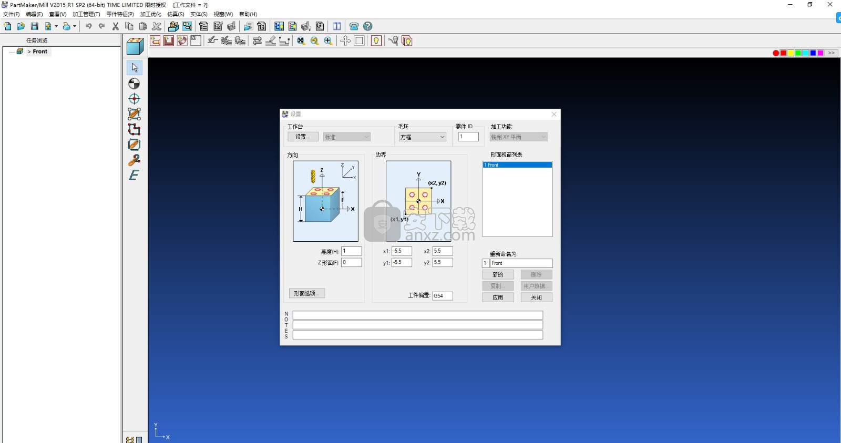The width and height of the screenshot is (841, 443).
Task: Pick the yellow color swatch
Action: click(x=791, y=53)
